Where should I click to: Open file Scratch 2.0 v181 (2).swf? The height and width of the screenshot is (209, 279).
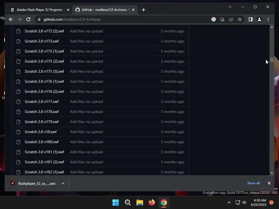point(44,162)
